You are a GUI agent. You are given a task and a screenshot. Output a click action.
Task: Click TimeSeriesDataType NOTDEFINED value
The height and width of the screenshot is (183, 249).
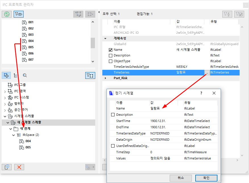(160, 133)
